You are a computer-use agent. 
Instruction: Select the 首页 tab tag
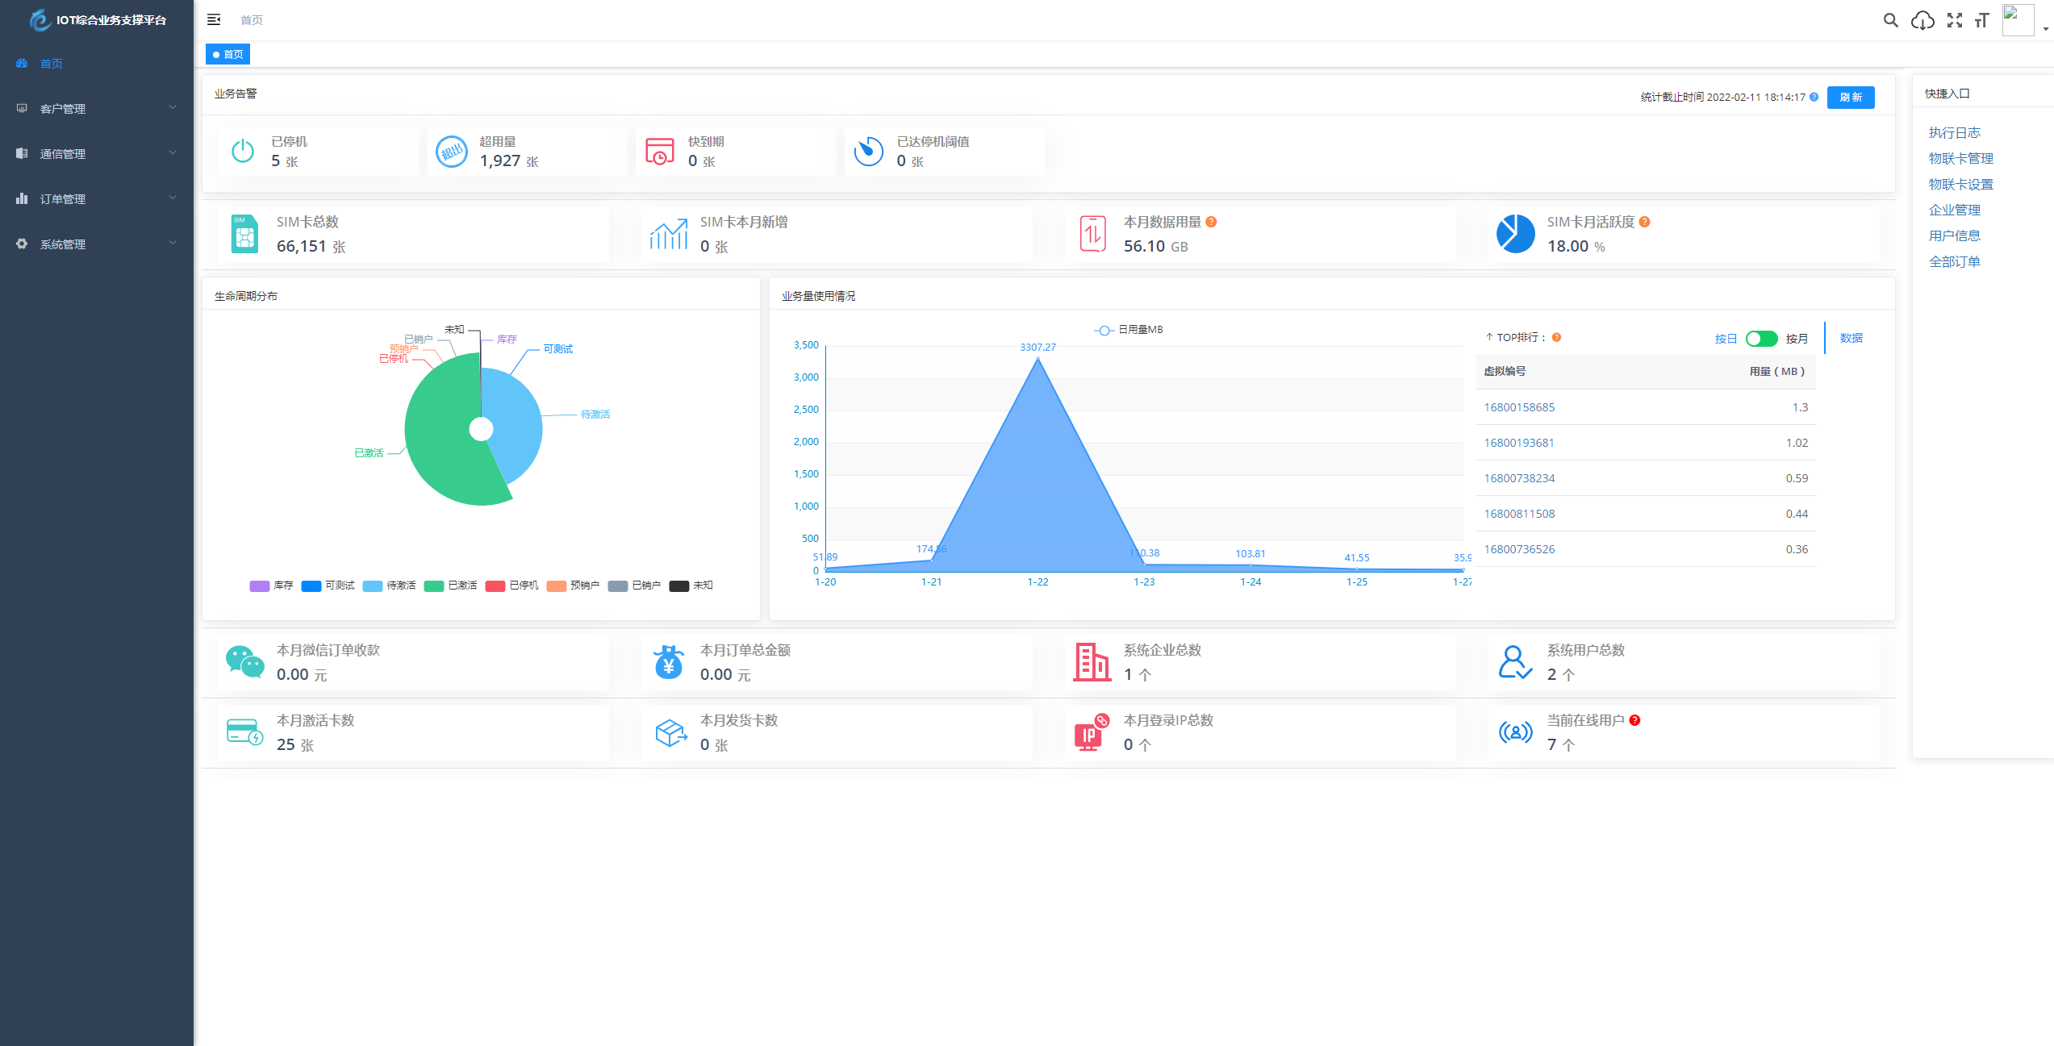click(x=228, y=54)
